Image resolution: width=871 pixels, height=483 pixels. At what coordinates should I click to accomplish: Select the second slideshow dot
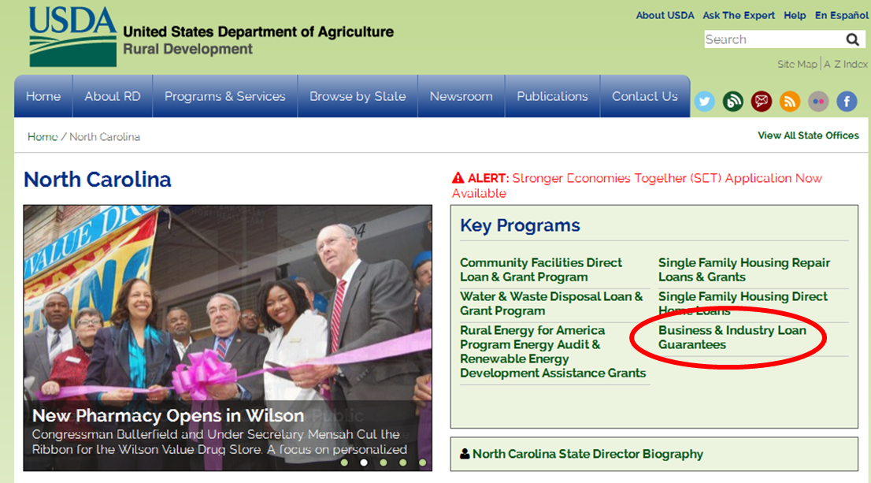click(x=364, y=463)
